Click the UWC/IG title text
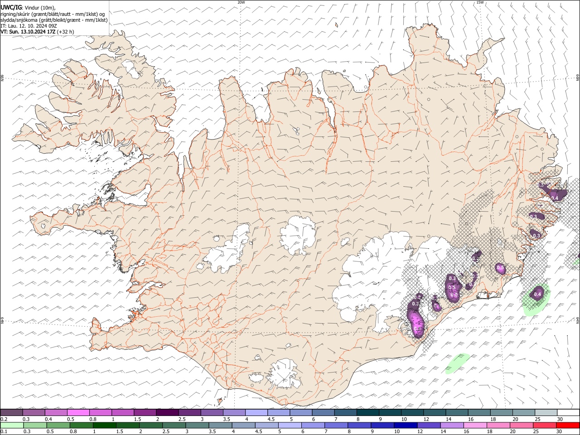Viewport: 580px width, 435px height. coord(11,7)
